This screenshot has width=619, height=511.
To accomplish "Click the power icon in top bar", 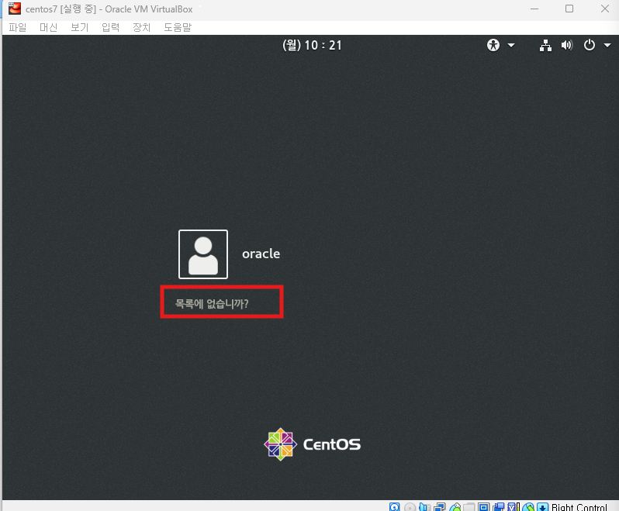I will (589, 45).
